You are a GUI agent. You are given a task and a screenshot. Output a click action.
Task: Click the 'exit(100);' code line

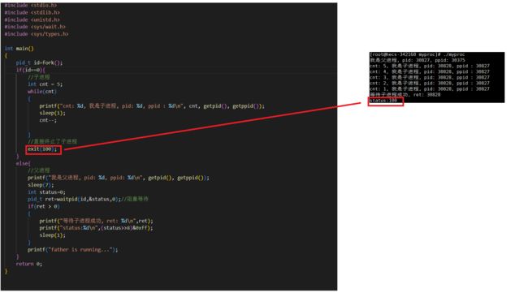(x=42, y=149)
